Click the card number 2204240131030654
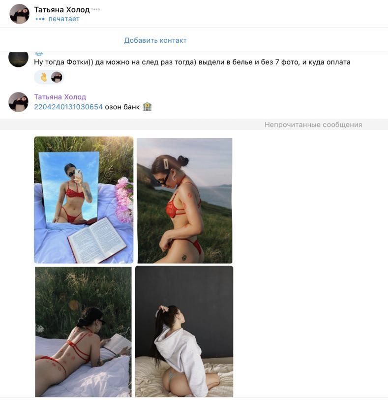The height and width of the screenshot is (400, 388). (x=68, y=107)
